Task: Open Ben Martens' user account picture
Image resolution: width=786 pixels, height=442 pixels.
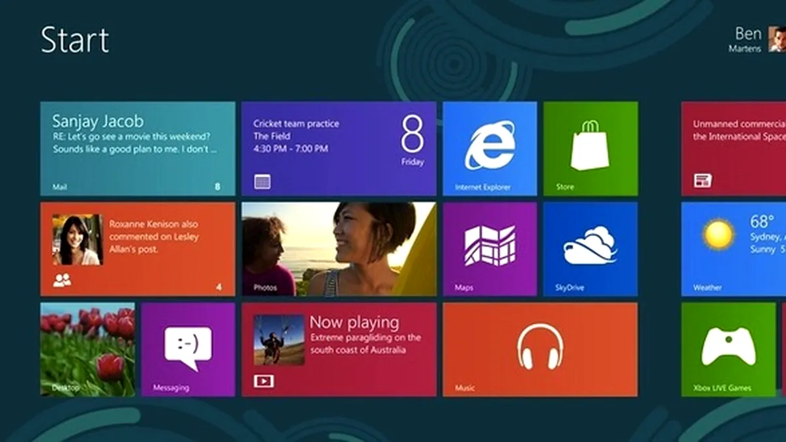Action: (x=777, y=39)
